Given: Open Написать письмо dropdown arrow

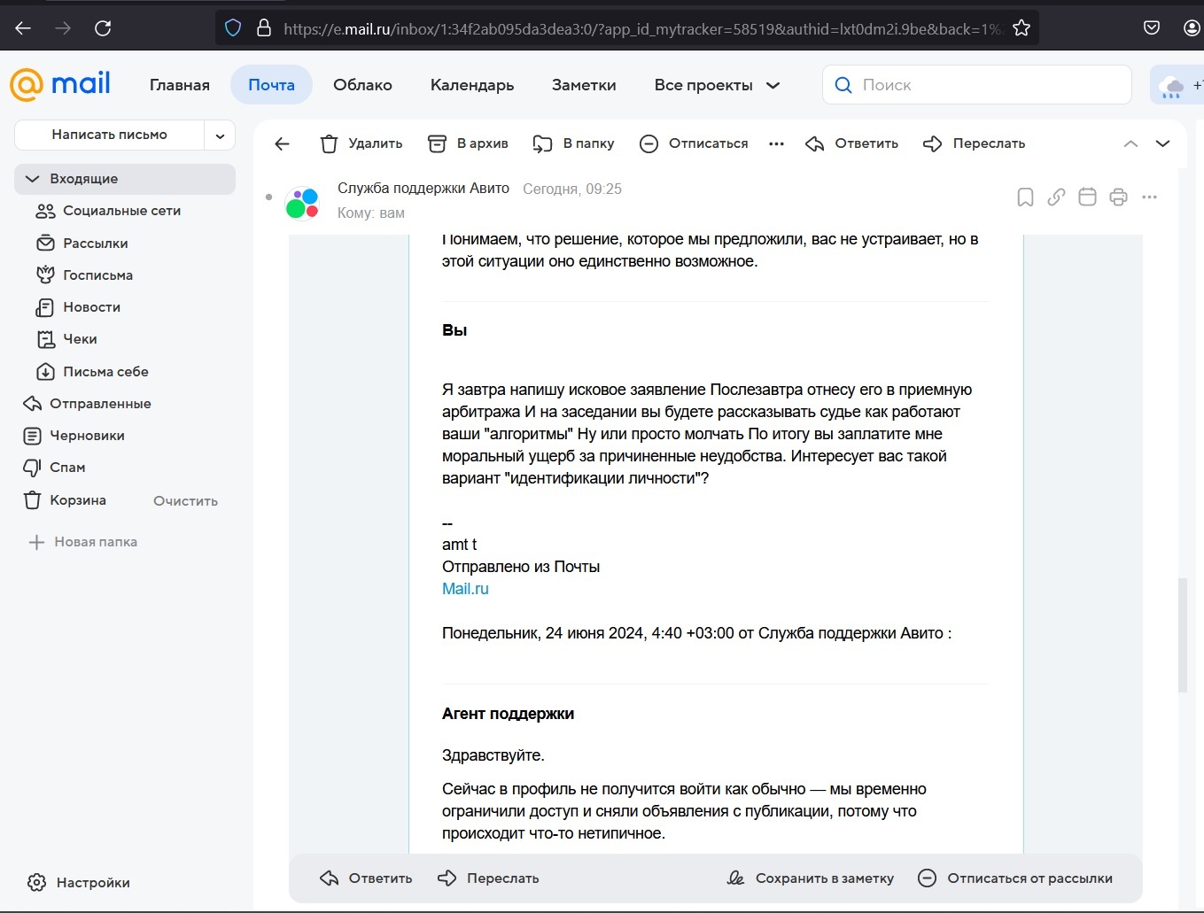Looking at the screenshot, I should [x=220, y=135].
